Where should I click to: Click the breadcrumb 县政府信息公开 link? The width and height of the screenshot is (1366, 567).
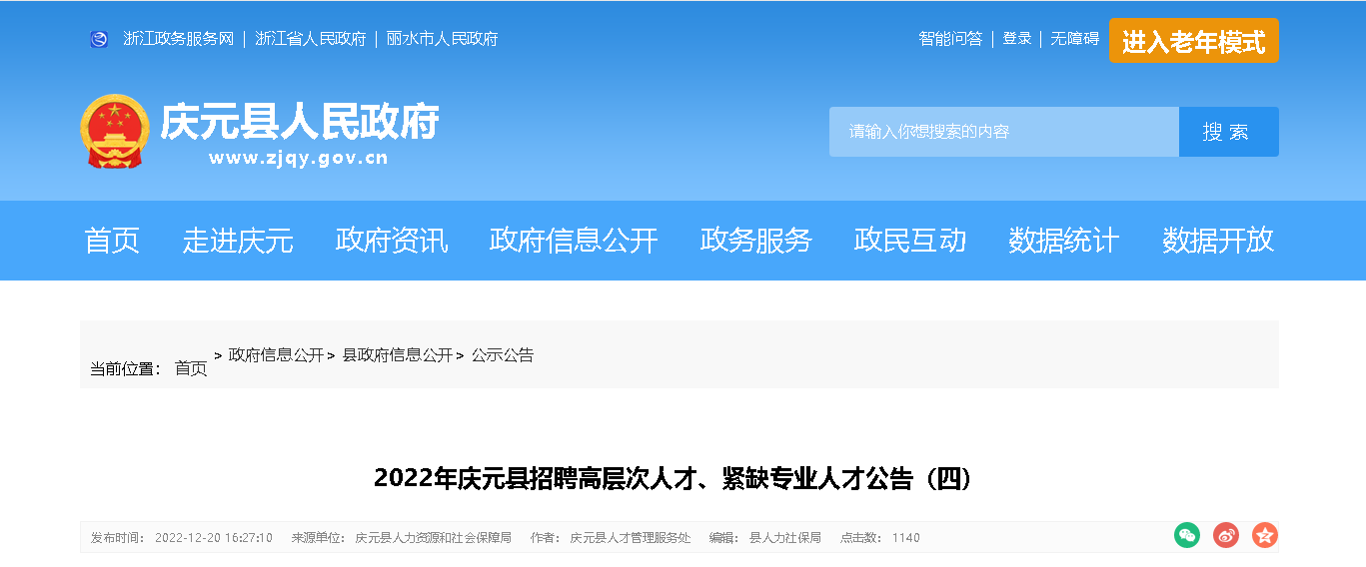398,354
